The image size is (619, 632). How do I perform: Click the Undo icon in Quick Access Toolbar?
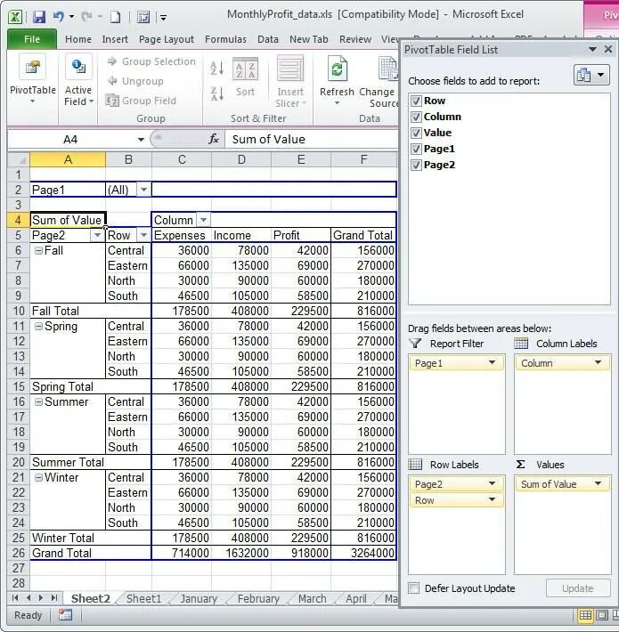pyautogui.click(x=59, y=17)
